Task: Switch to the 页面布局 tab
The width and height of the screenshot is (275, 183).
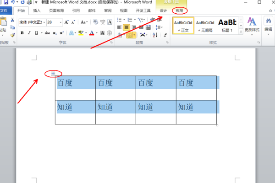Action: click(x=56, y=11)
